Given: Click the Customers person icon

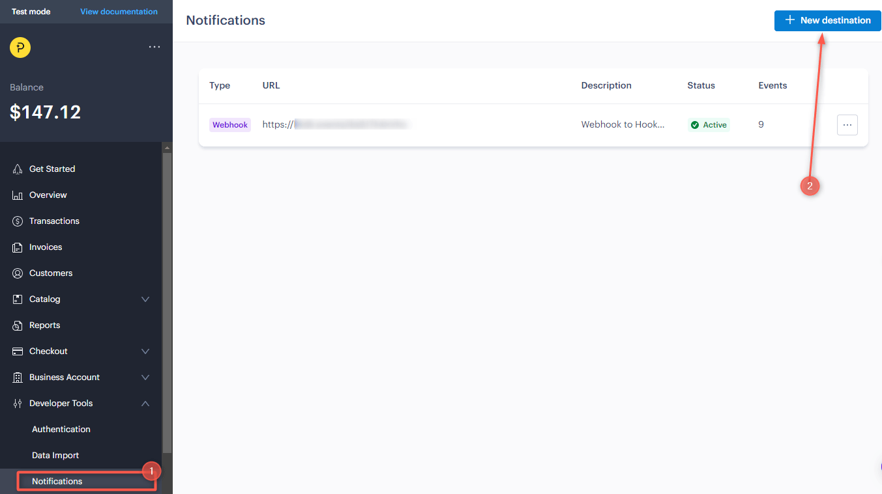Looking at the screenshot, I should pos(18,273).
